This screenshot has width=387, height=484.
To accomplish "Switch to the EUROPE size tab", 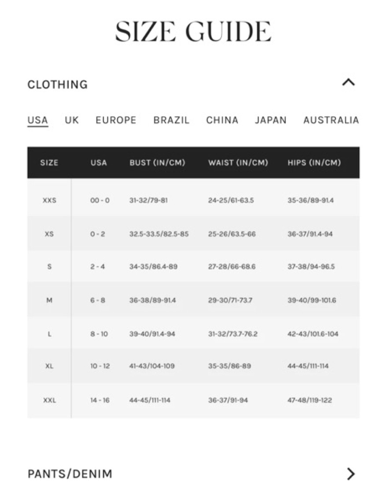I will 116,120.
